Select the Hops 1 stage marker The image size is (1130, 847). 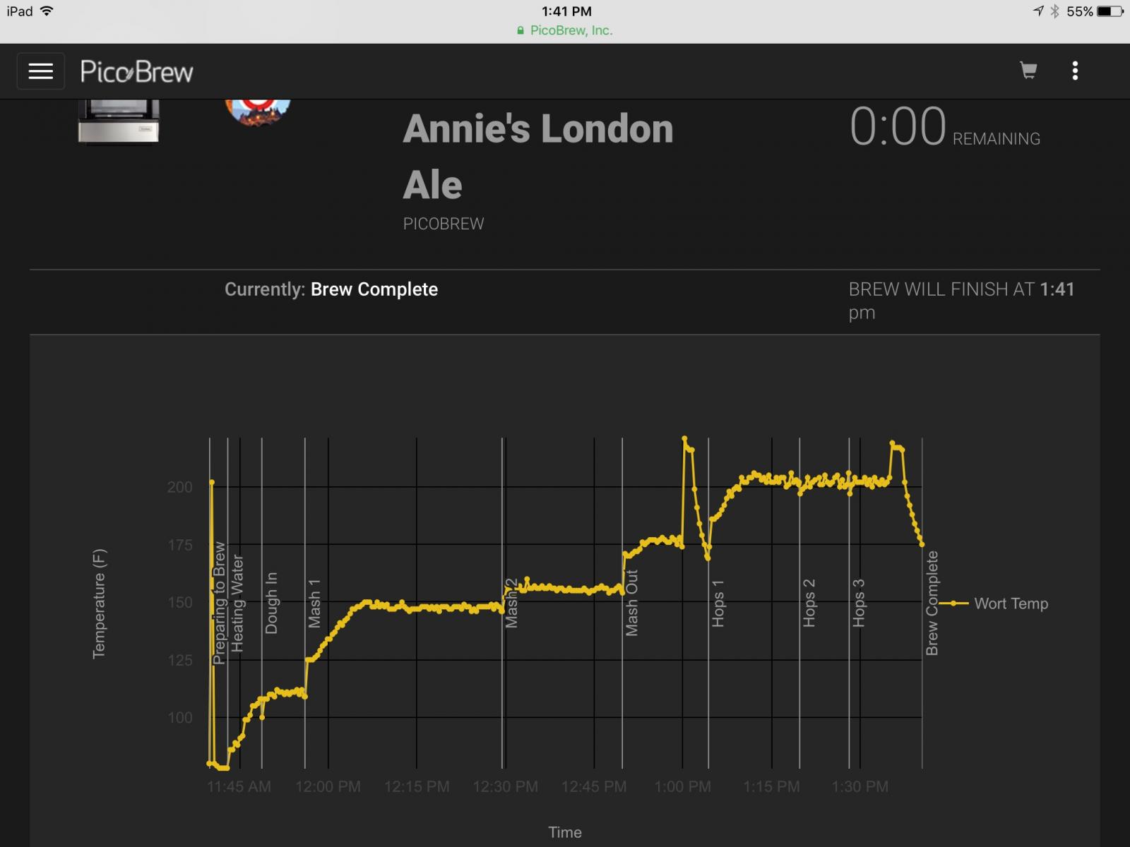click(x=718, y=603)
